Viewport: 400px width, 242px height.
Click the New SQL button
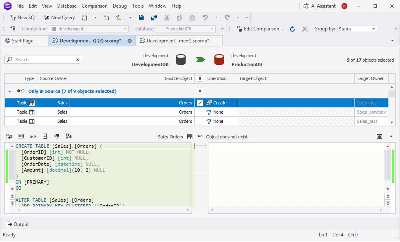click(x=23, y=18)
